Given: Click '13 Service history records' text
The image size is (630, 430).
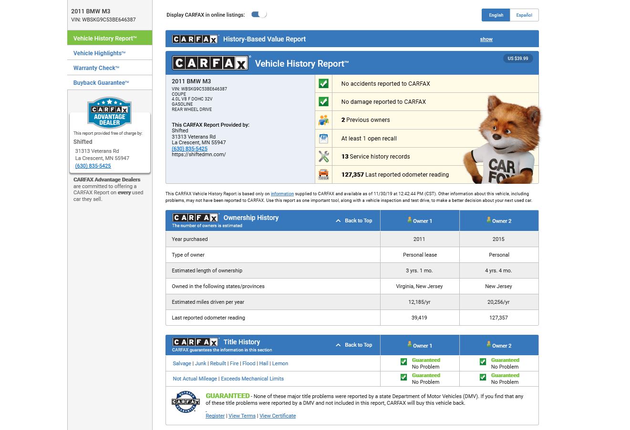Looking at the screenshot, I should pyautogui.click(x=375, y=157).
